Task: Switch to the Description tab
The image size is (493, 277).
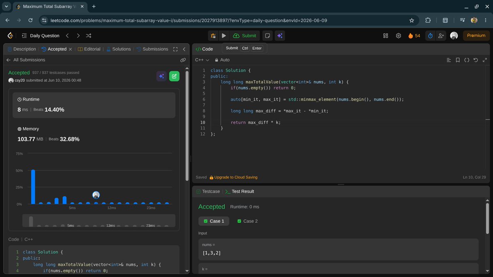Action: pyautogui.click(x=22, y=49)
